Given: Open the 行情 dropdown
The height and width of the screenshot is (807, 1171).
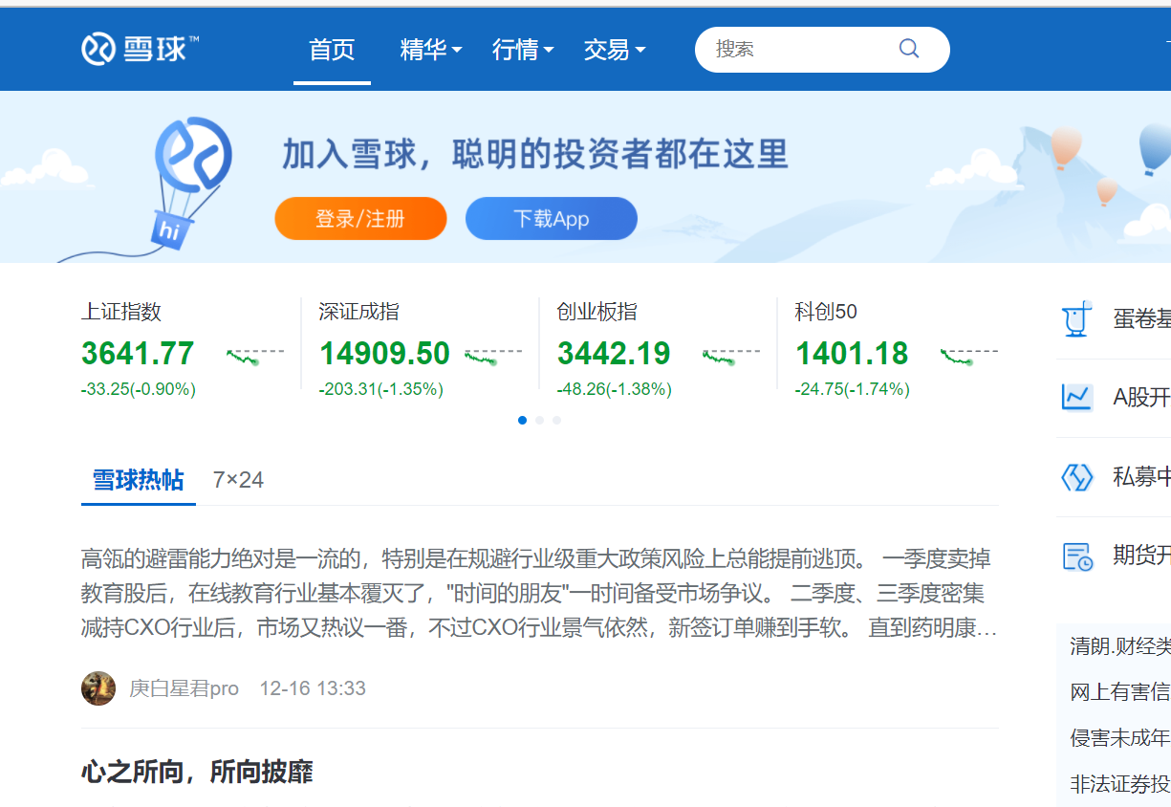Looking at the screenshot, I should 521,51.
